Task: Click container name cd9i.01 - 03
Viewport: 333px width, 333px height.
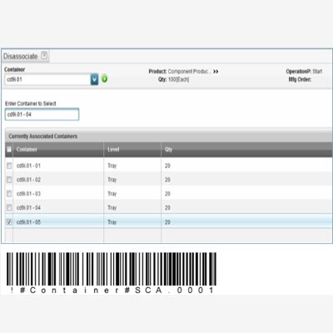Action: coord(28,194)
